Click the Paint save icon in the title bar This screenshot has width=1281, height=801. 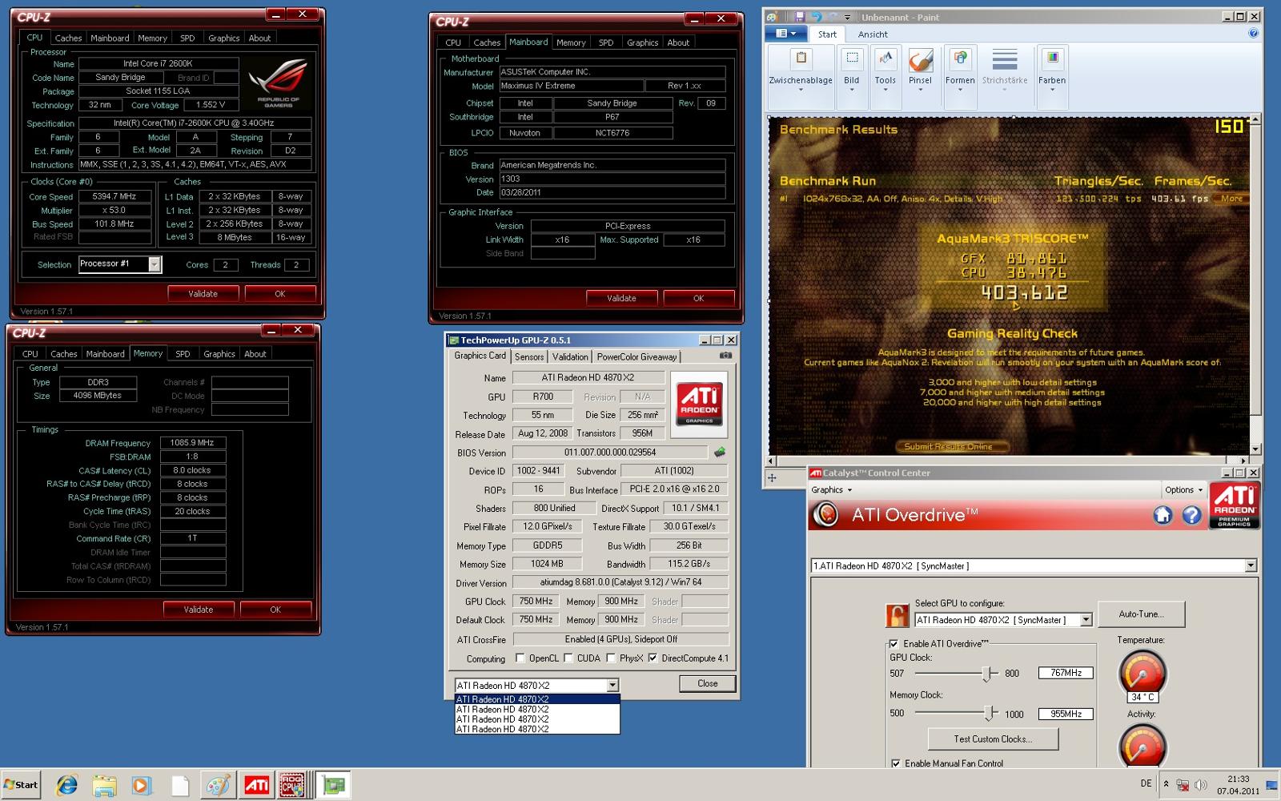coord(798,16)
